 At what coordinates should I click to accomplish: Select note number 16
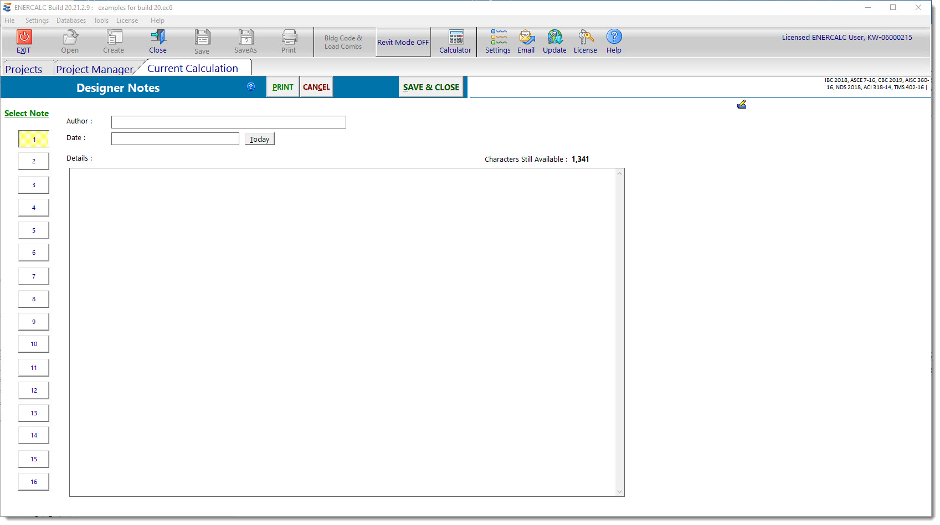tap(34, 482)
